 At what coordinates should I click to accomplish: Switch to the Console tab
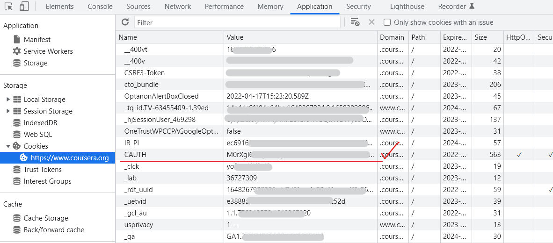click(100, 7)
